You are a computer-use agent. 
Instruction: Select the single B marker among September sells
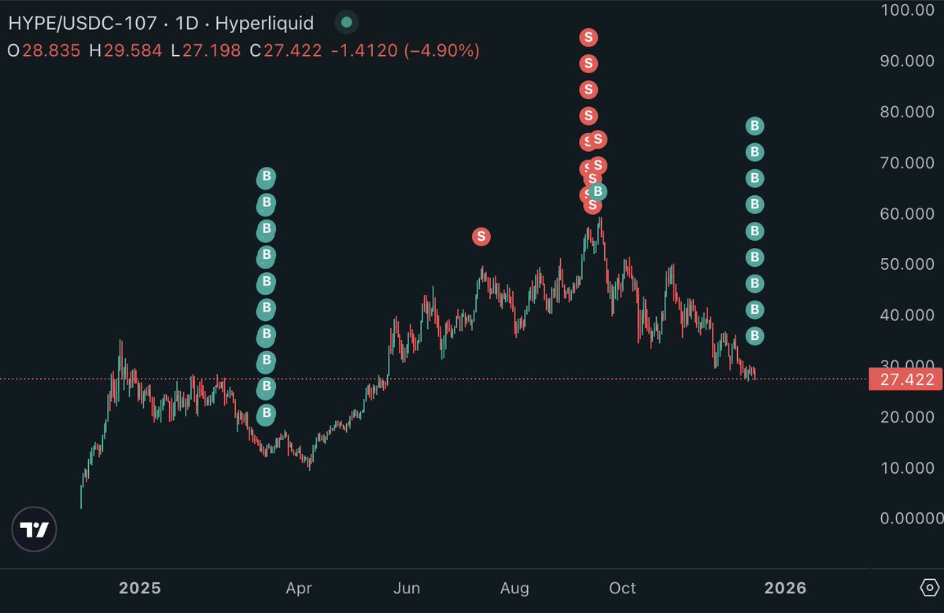point(598,191)
